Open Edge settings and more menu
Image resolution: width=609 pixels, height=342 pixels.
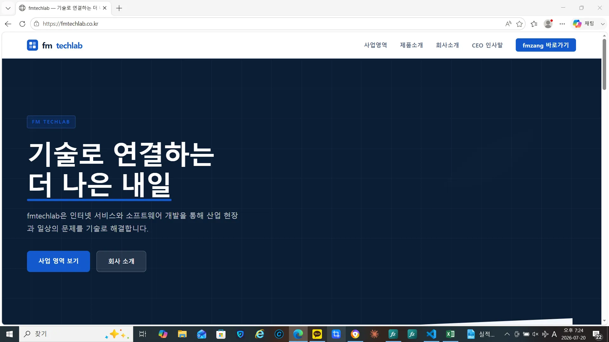pyautogui.click(x=562, y=24)
